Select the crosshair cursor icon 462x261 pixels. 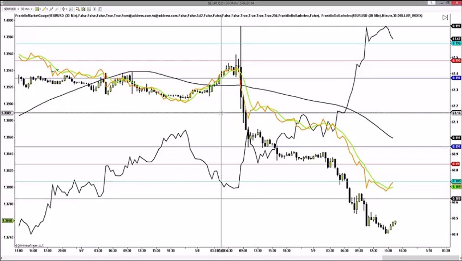pos(64,9)
